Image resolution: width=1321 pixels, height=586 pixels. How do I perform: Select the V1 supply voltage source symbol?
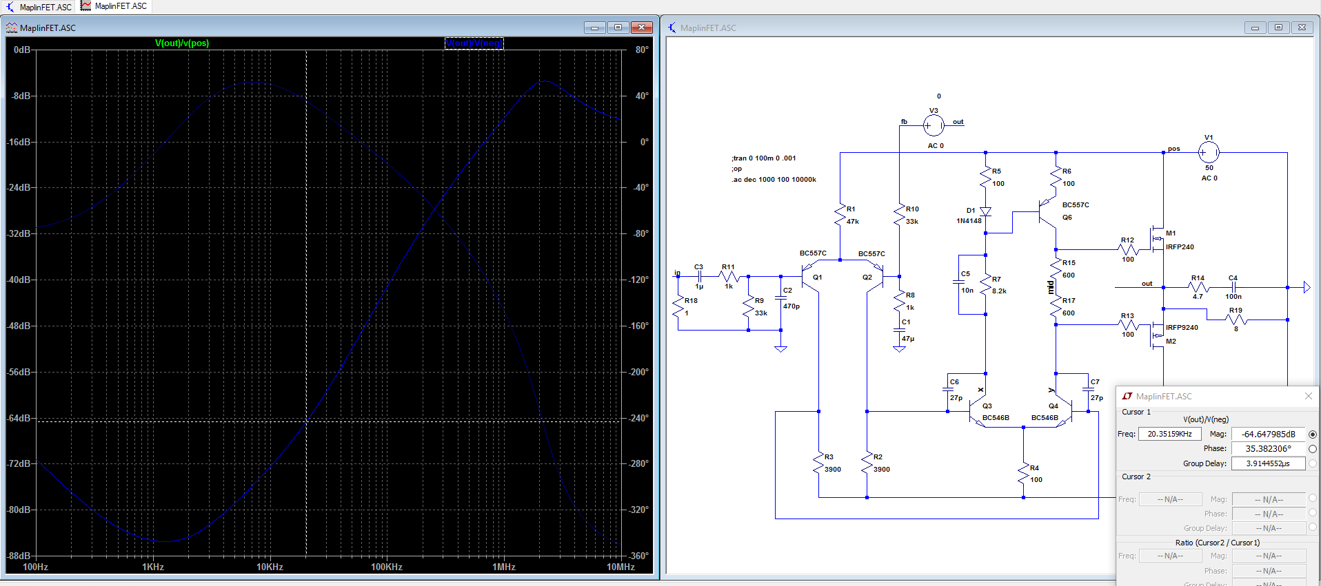tap(1209, 152)
